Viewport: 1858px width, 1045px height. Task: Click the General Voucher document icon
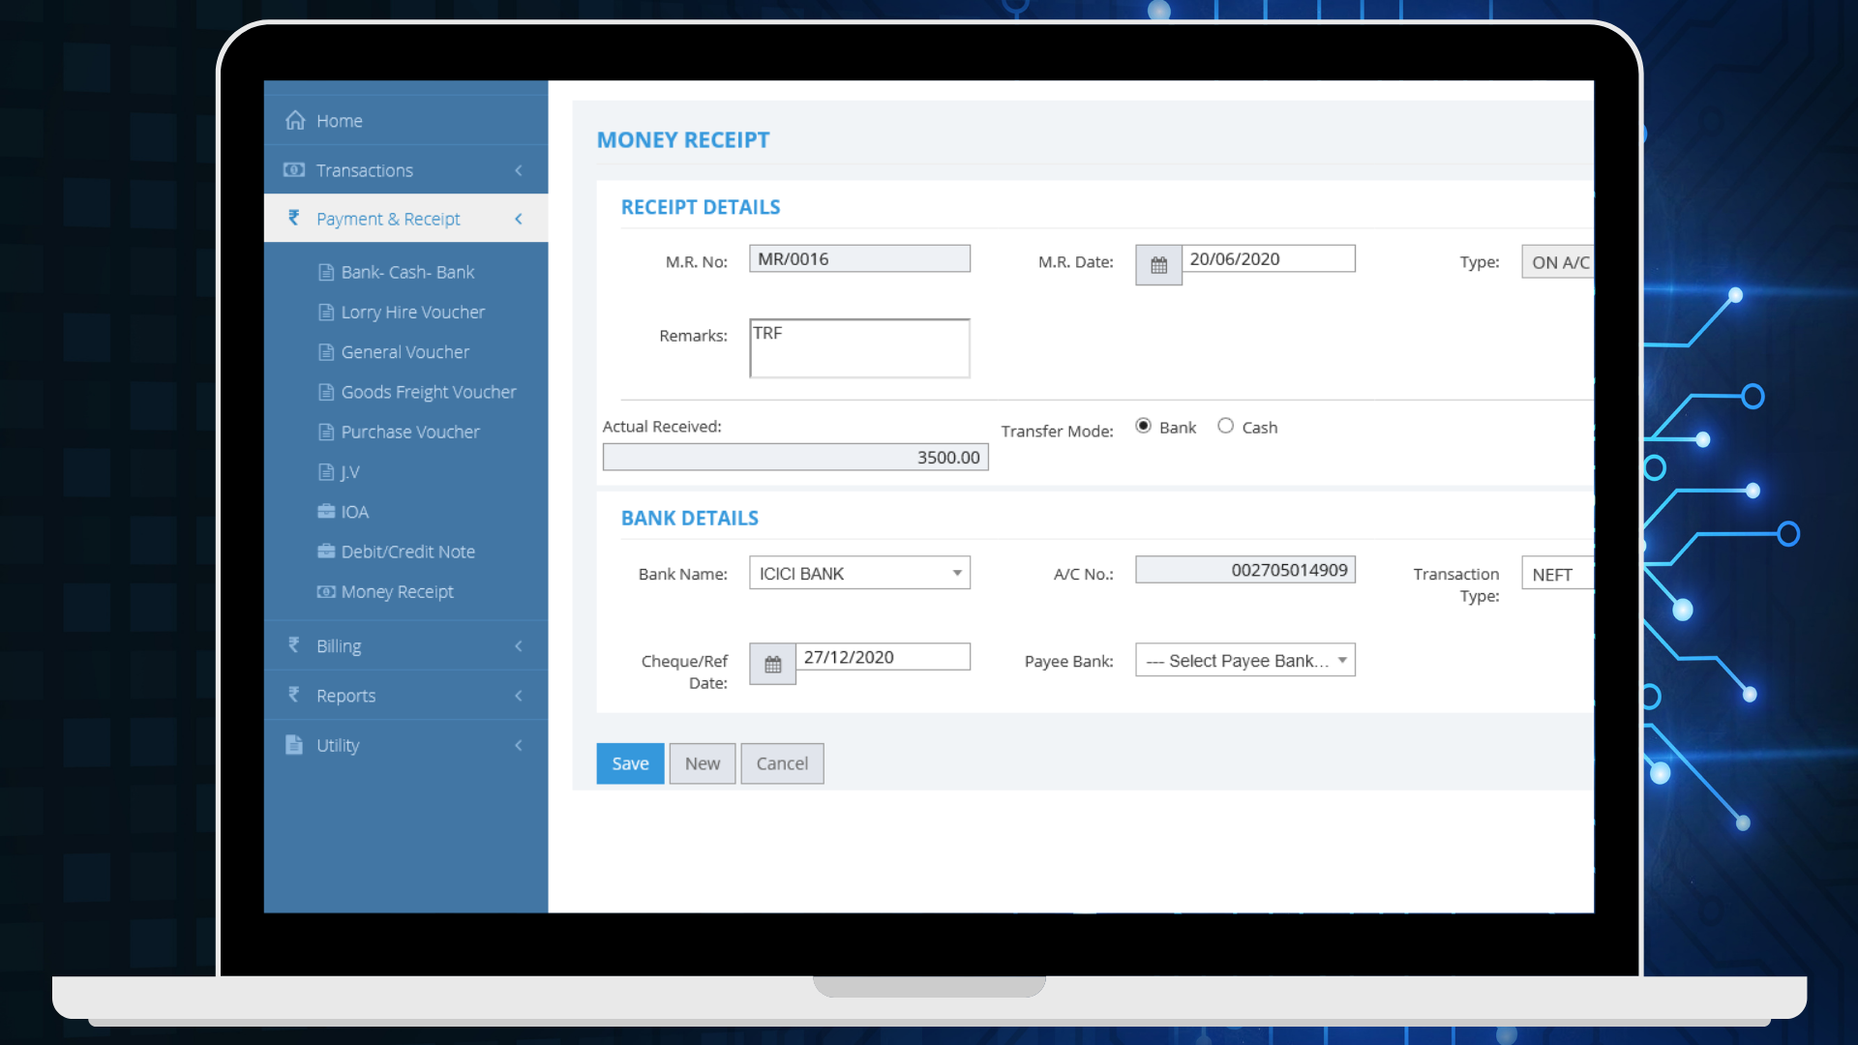(x=326, y=351)
